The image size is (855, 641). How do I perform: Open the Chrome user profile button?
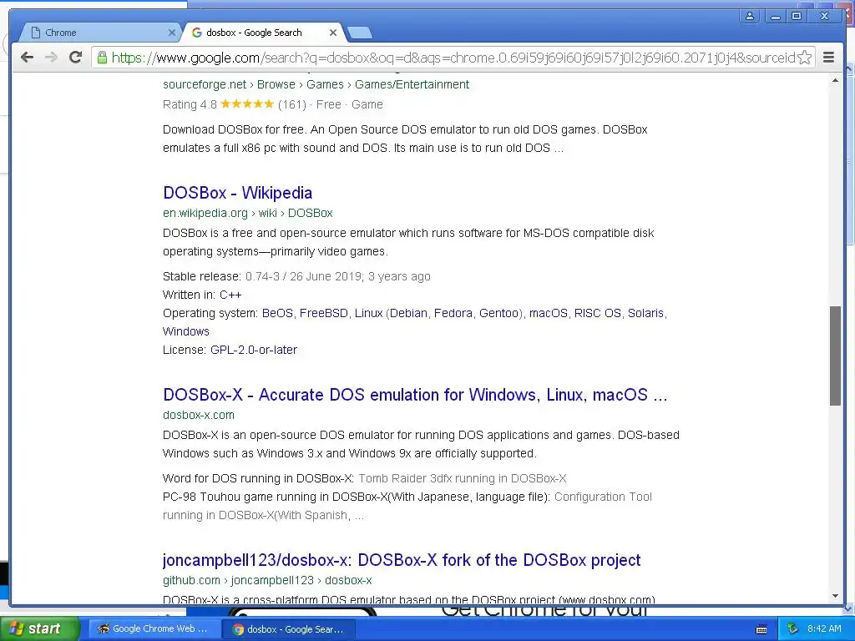[750, 16]
